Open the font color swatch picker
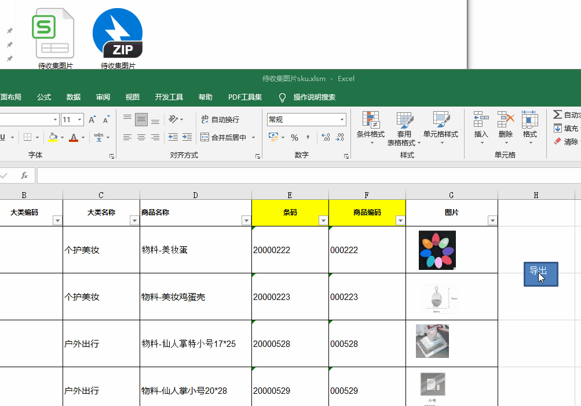The width and height of the screenshot is (581, 406). 83,138
